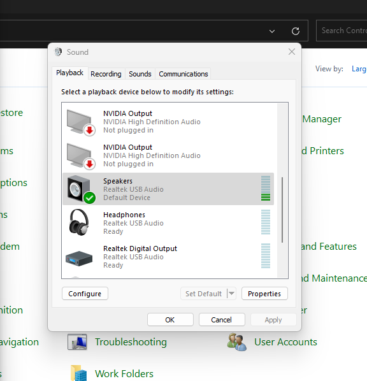Expand the address bar history chevron
Image resolution: width=367 pixels, height=381 pixels.
[x=272, y=31]
